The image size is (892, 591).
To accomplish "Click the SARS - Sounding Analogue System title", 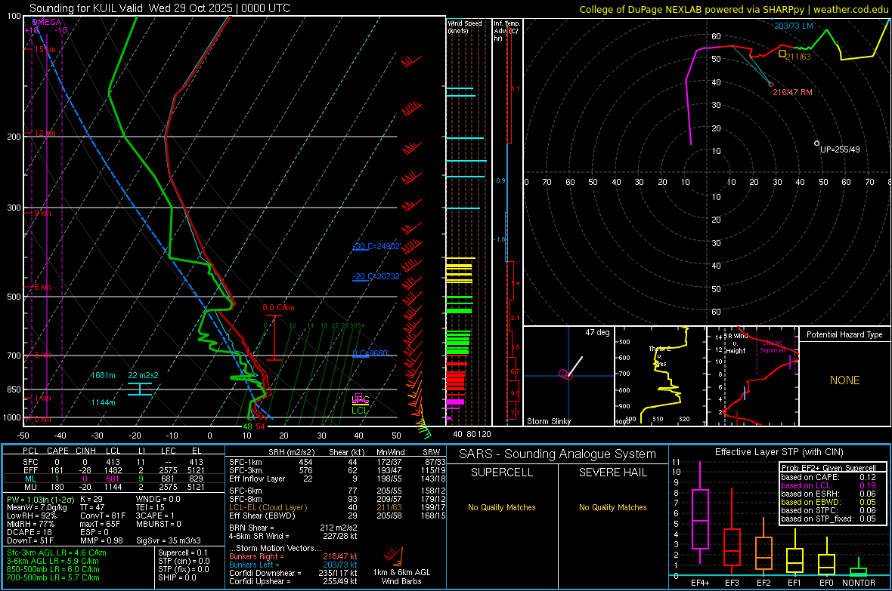I will [558, 454].
